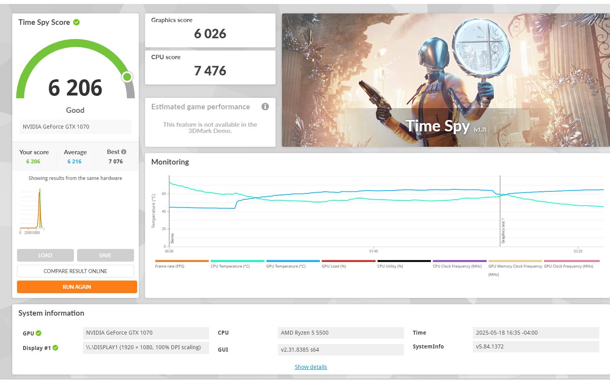Select the Graphics test 1 chart marker
Image resolution: width=610 pixels, height=380 pixels.
click(503, 232)
